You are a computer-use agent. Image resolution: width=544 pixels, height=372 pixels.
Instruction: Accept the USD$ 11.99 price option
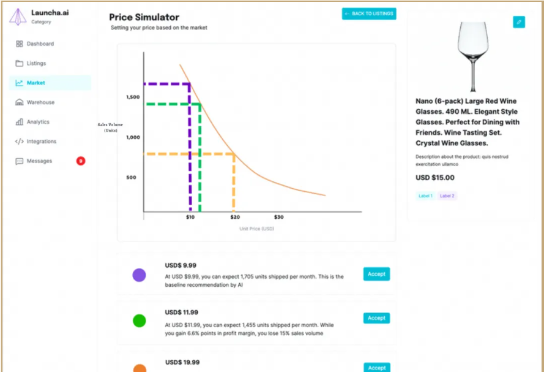376,318
